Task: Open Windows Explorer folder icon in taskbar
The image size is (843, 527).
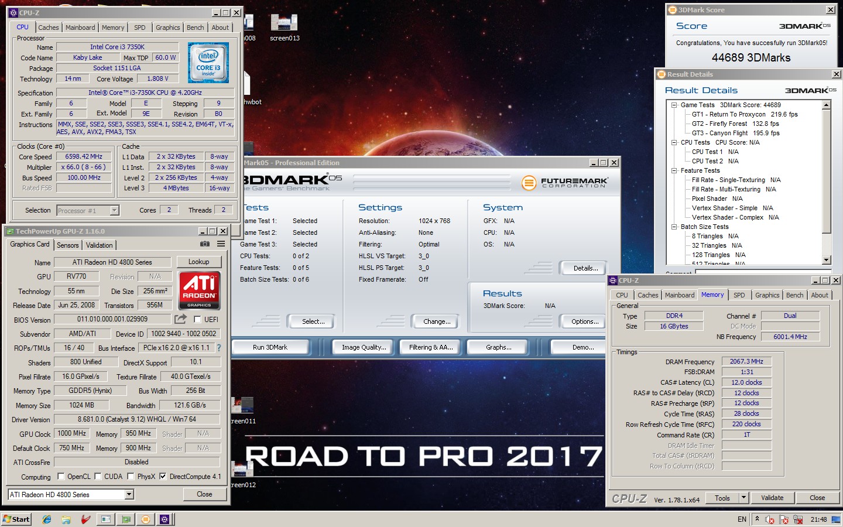Action: pyautogui.click(x=66, y=519)
